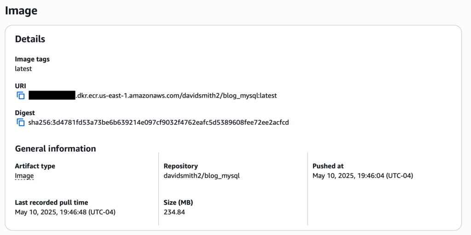This screenshot has width=471, height=235.
Task: Click the Image tags label
Action: pos(33,59)
